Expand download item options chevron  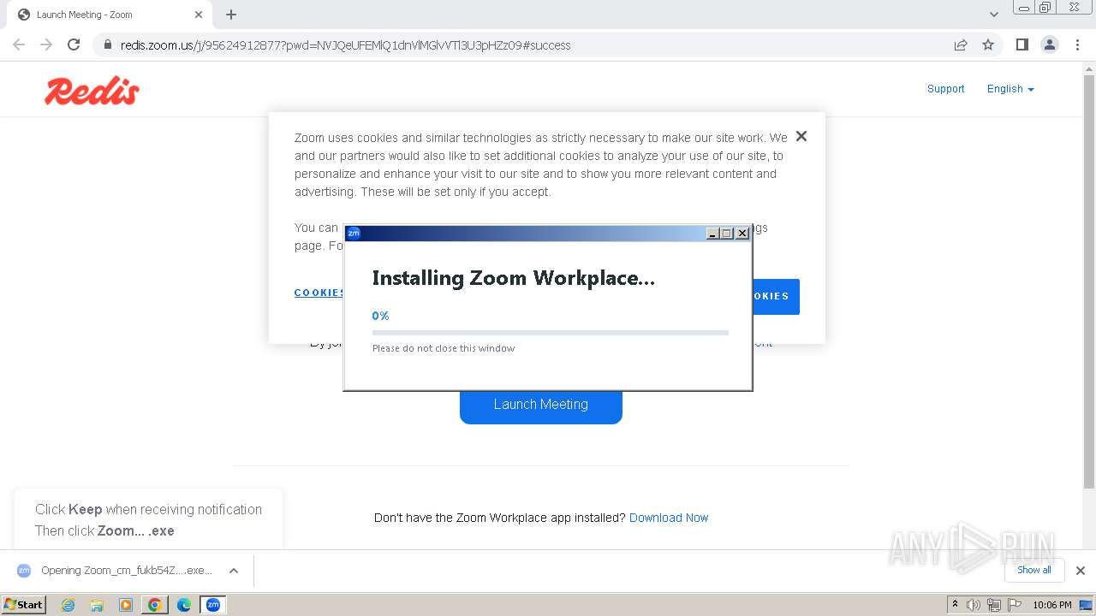coord(234,571)
